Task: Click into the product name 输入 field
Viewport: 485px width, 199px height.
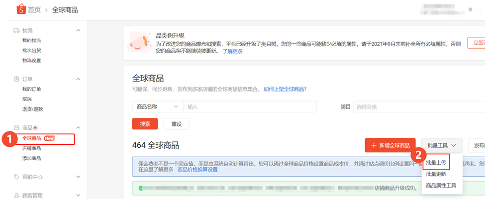Action: point(249,107)
